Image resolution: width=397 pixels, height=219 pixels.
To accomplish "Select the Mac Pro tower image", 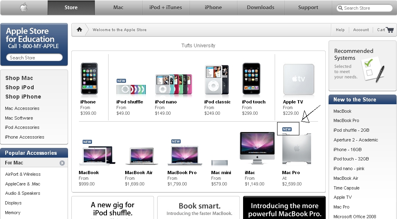I will (297, 149).
